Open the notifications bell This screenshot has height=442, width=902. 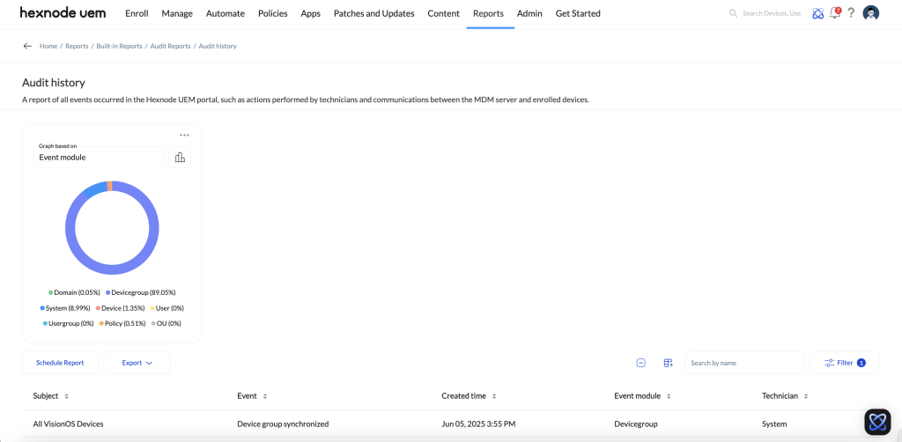tap(835, 13)
